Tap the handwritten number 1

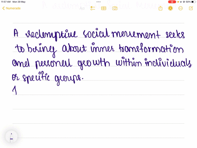pyautogui.click(x=14, y=90)
